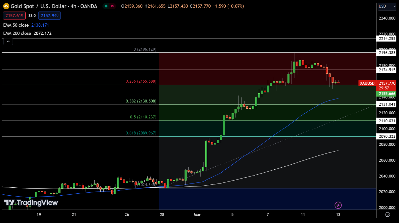Viewport: 399px width, 223px height.
Task: Click the 2174.515 price axis label
Action: click(x=387, y=70)
